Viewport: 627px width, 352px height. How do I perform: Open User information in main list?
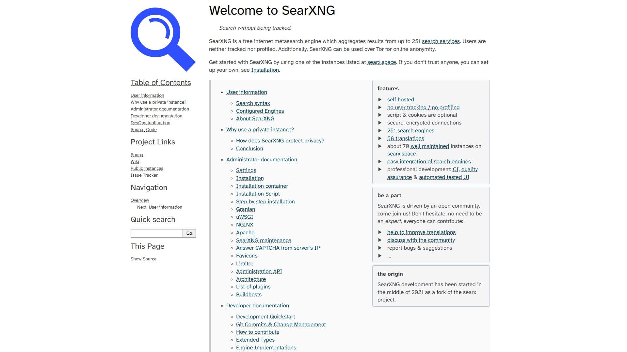[247, 92]
